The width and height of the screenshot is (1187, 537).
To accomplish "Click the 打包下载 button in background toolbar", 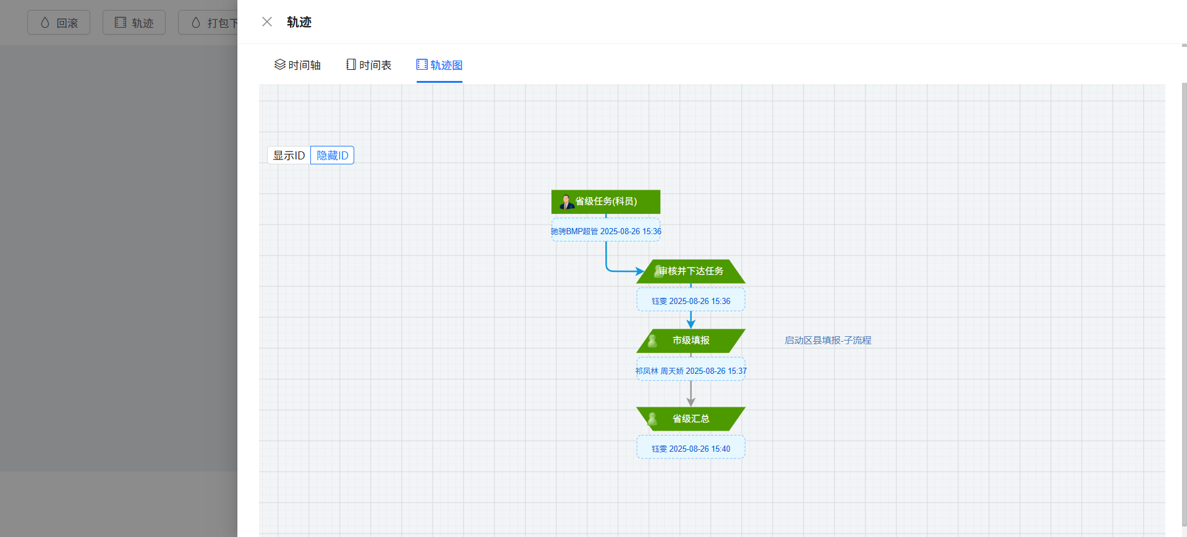I will pos(208,23).
